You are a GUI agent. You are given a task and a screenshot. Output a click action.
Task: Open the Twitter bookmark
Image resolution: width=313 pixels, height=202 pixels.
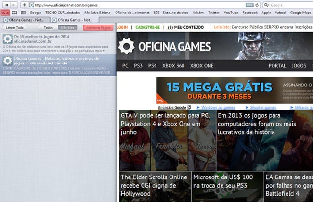214,13
